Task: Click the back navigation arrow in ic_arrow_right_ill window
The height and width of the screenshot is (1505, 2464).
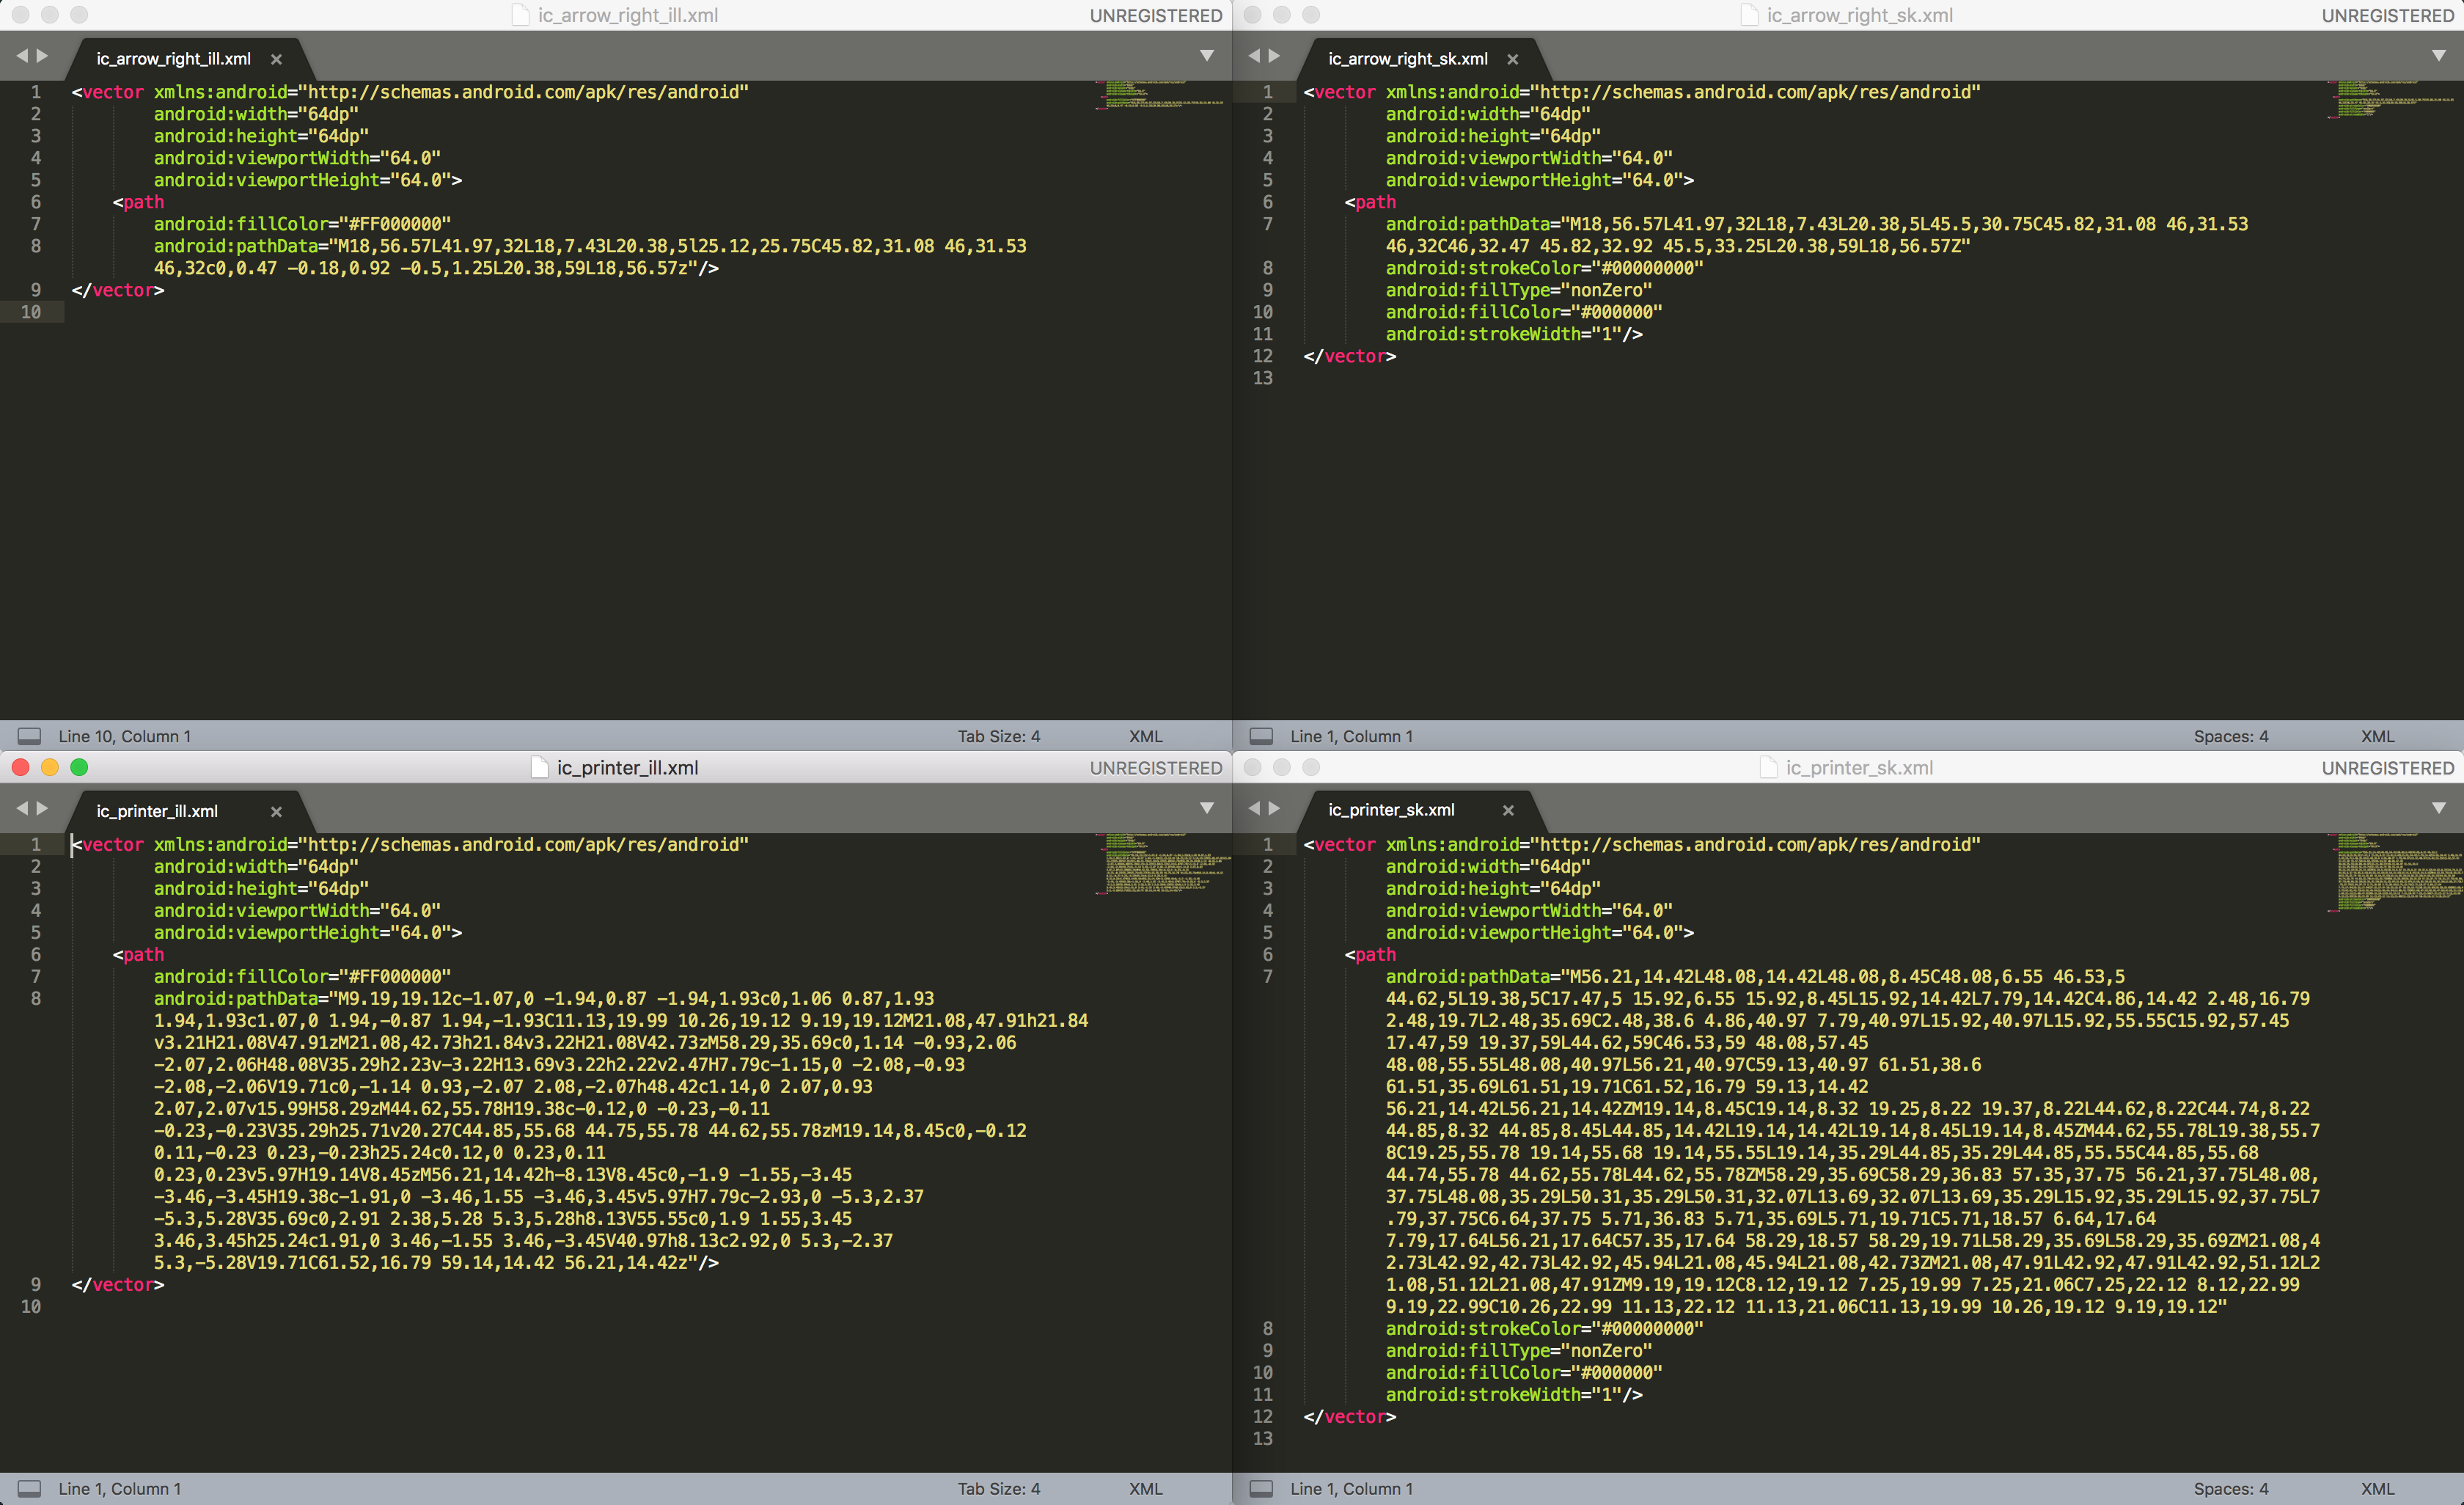Action: (x=22, y=55)
